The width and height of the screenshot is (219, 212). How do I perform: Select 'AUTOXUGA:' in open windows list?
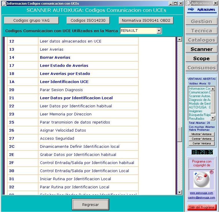[200, 107]
